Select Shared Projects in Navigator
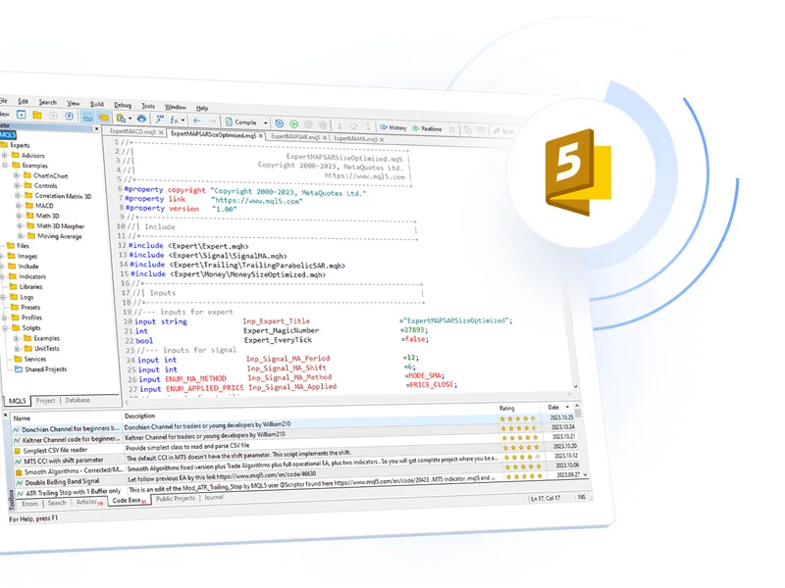This screenshot has width=785, height=588. (x=41, y=369)
